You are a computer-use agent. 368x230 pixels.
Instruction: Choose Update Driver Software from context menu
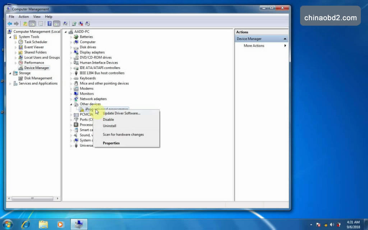121,113
